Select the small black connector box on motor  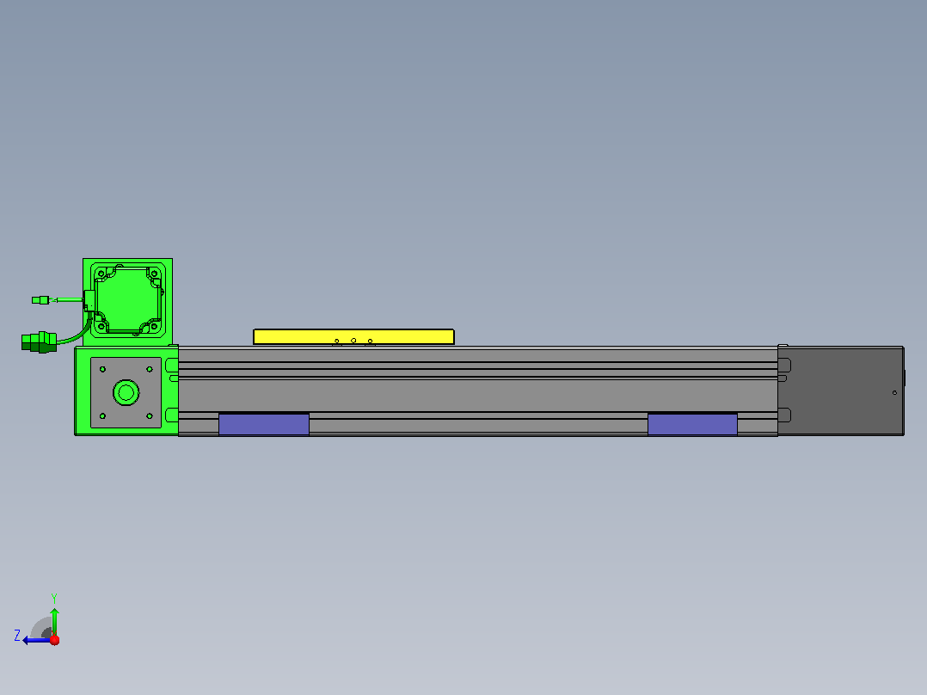[89, 300]
